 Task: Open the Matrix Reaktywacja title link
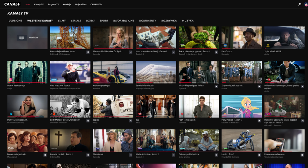[x=16, y=86]
